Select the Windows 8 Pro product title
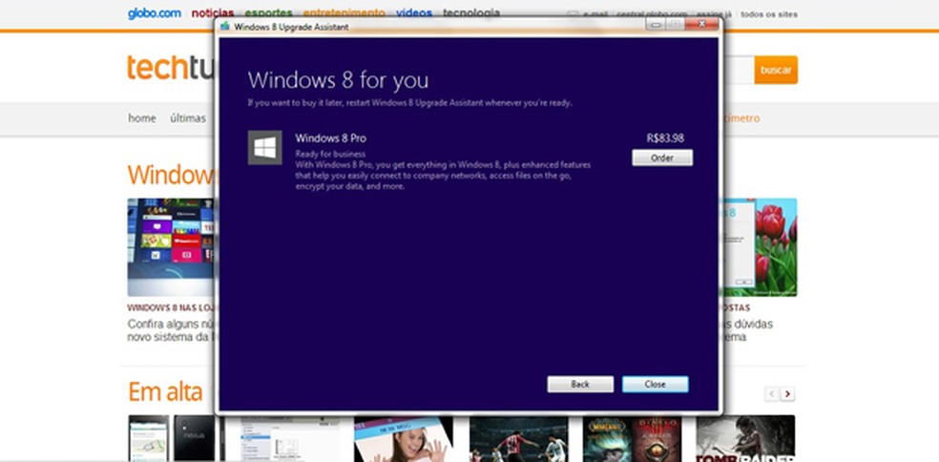The image size is (939, 462). tap(330, 137)
